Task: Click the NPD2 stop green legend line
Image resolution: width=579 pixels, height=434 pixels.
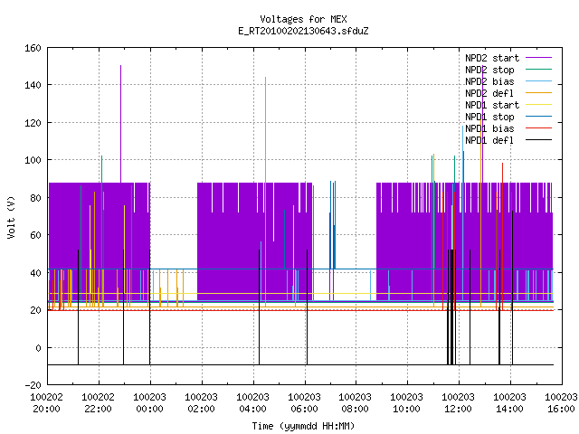Action: 538,70
